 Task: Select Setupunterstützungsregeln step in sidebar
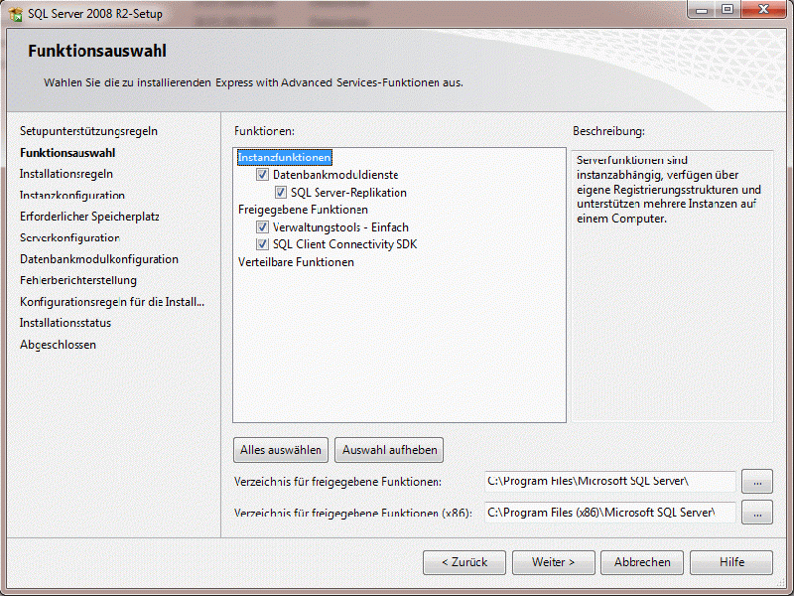(88, 131)
